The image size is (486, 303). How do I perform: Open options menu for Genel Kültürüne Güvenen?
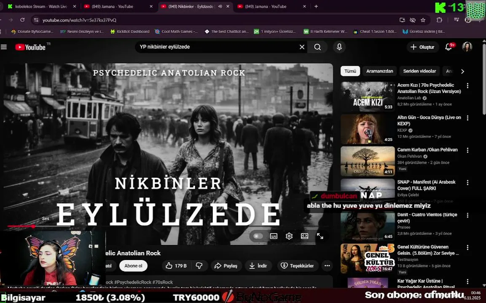coord(467,247)
